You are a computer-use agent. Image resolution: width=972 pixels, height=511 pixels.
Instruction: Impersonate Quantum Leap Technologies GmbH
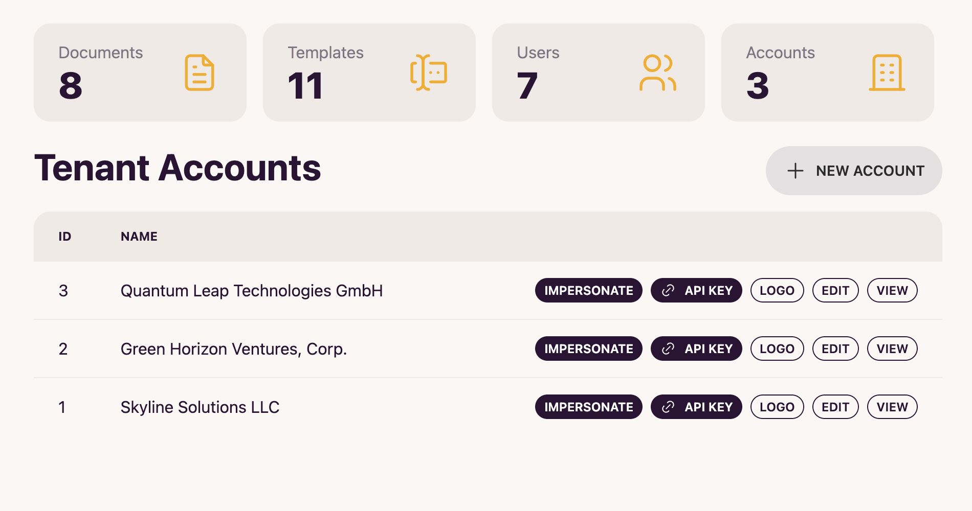click(589, 291)
